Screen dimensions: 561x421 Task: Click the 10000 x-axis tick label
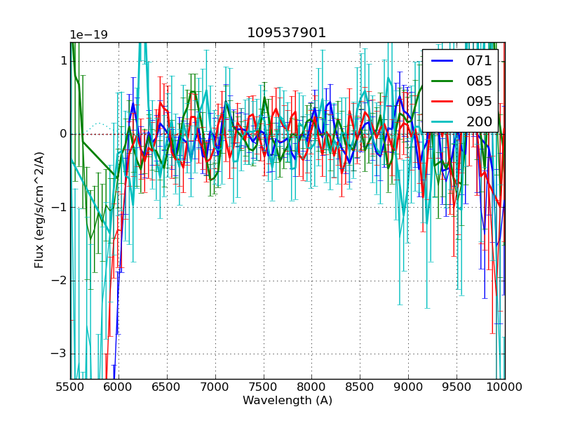coord(505,387)
